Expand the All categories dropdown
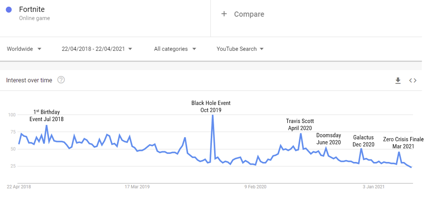Viewport: 429px width, 205px height. [175, 49]
